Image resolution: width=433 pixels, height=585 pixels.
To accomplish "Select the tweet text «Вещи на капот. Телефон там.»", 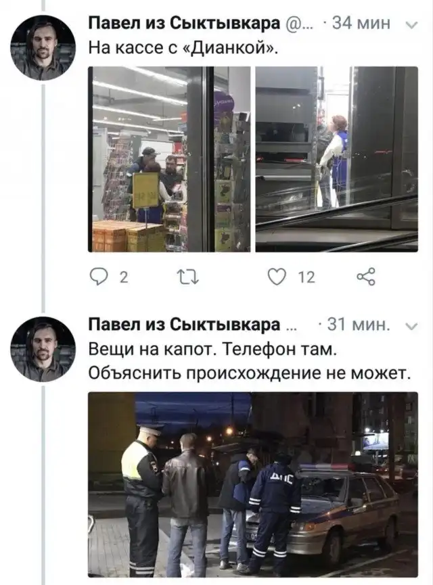I will [212, 350].
